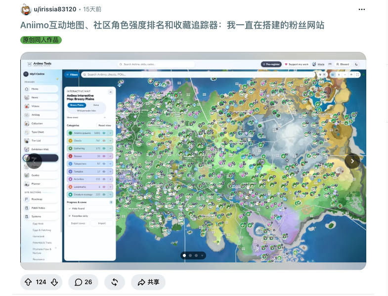This screenshot has width=388, height=296.
Task: Click the 原创同人作品 flair tag
Action: (x=41, y=40)
